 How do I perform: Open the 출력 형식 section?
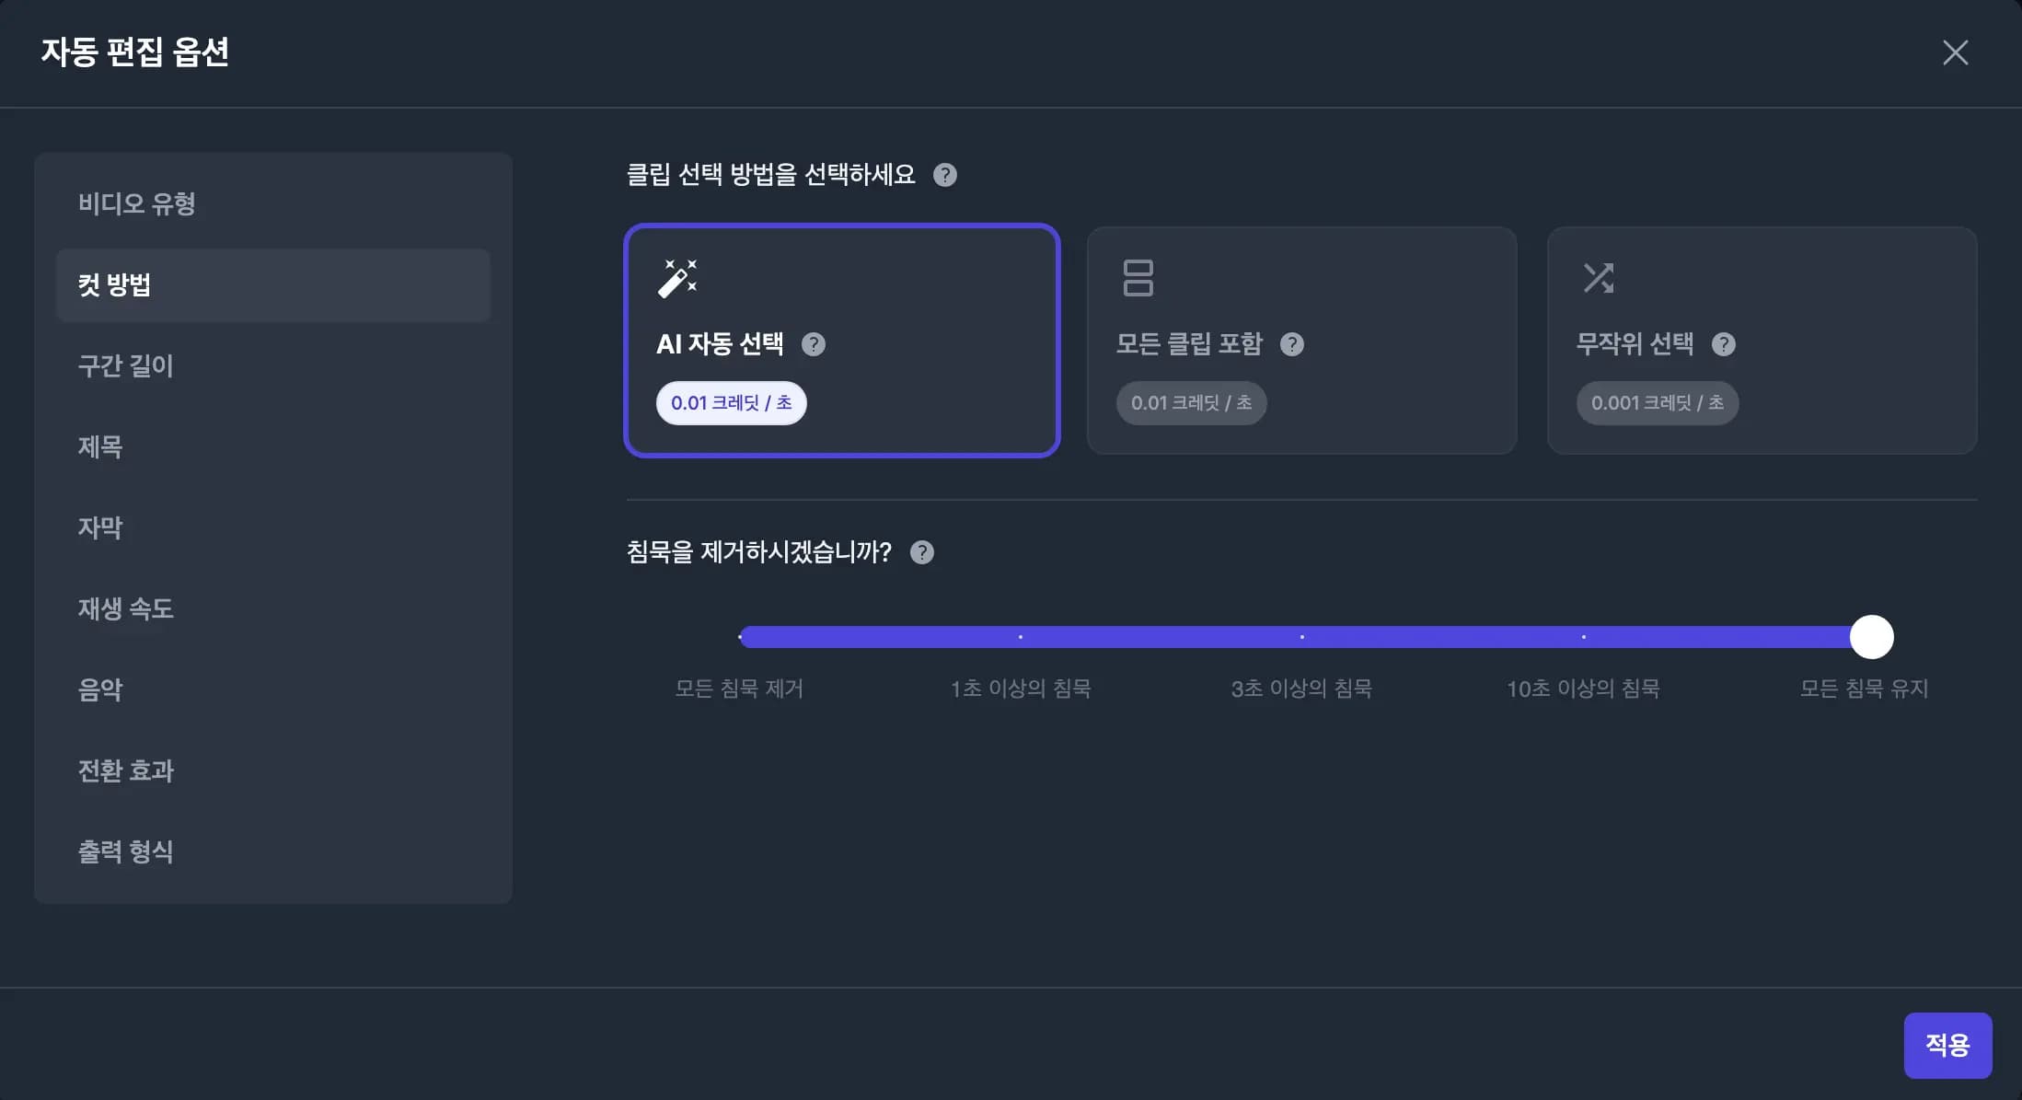point(126,851)
